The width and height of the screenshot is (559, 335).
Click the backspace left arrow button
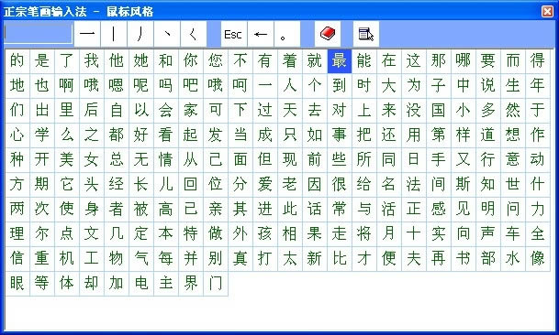tap(261, 34)
